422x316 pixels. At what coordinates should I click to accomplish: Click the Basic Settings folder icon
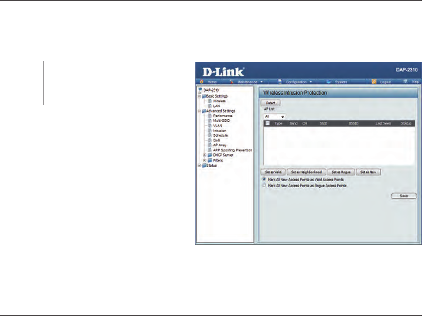[x=204, y=96]
